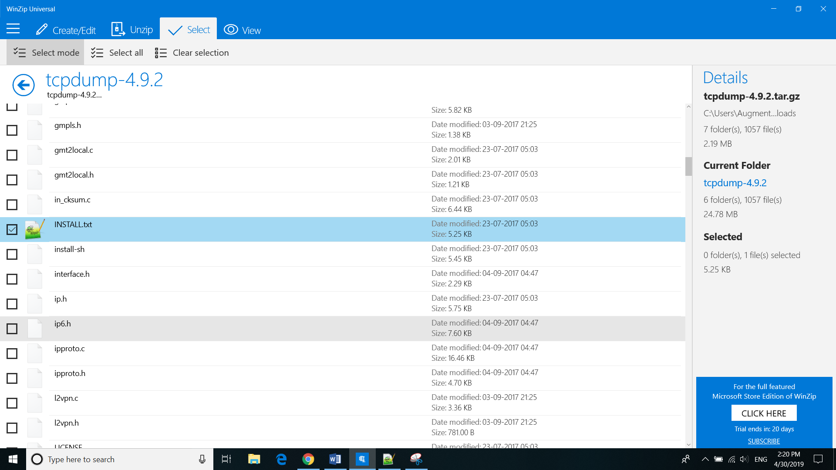836x470 pixels.
Task: Uncheck the INSTALL.txt checkbox
Action: [12, 229]
